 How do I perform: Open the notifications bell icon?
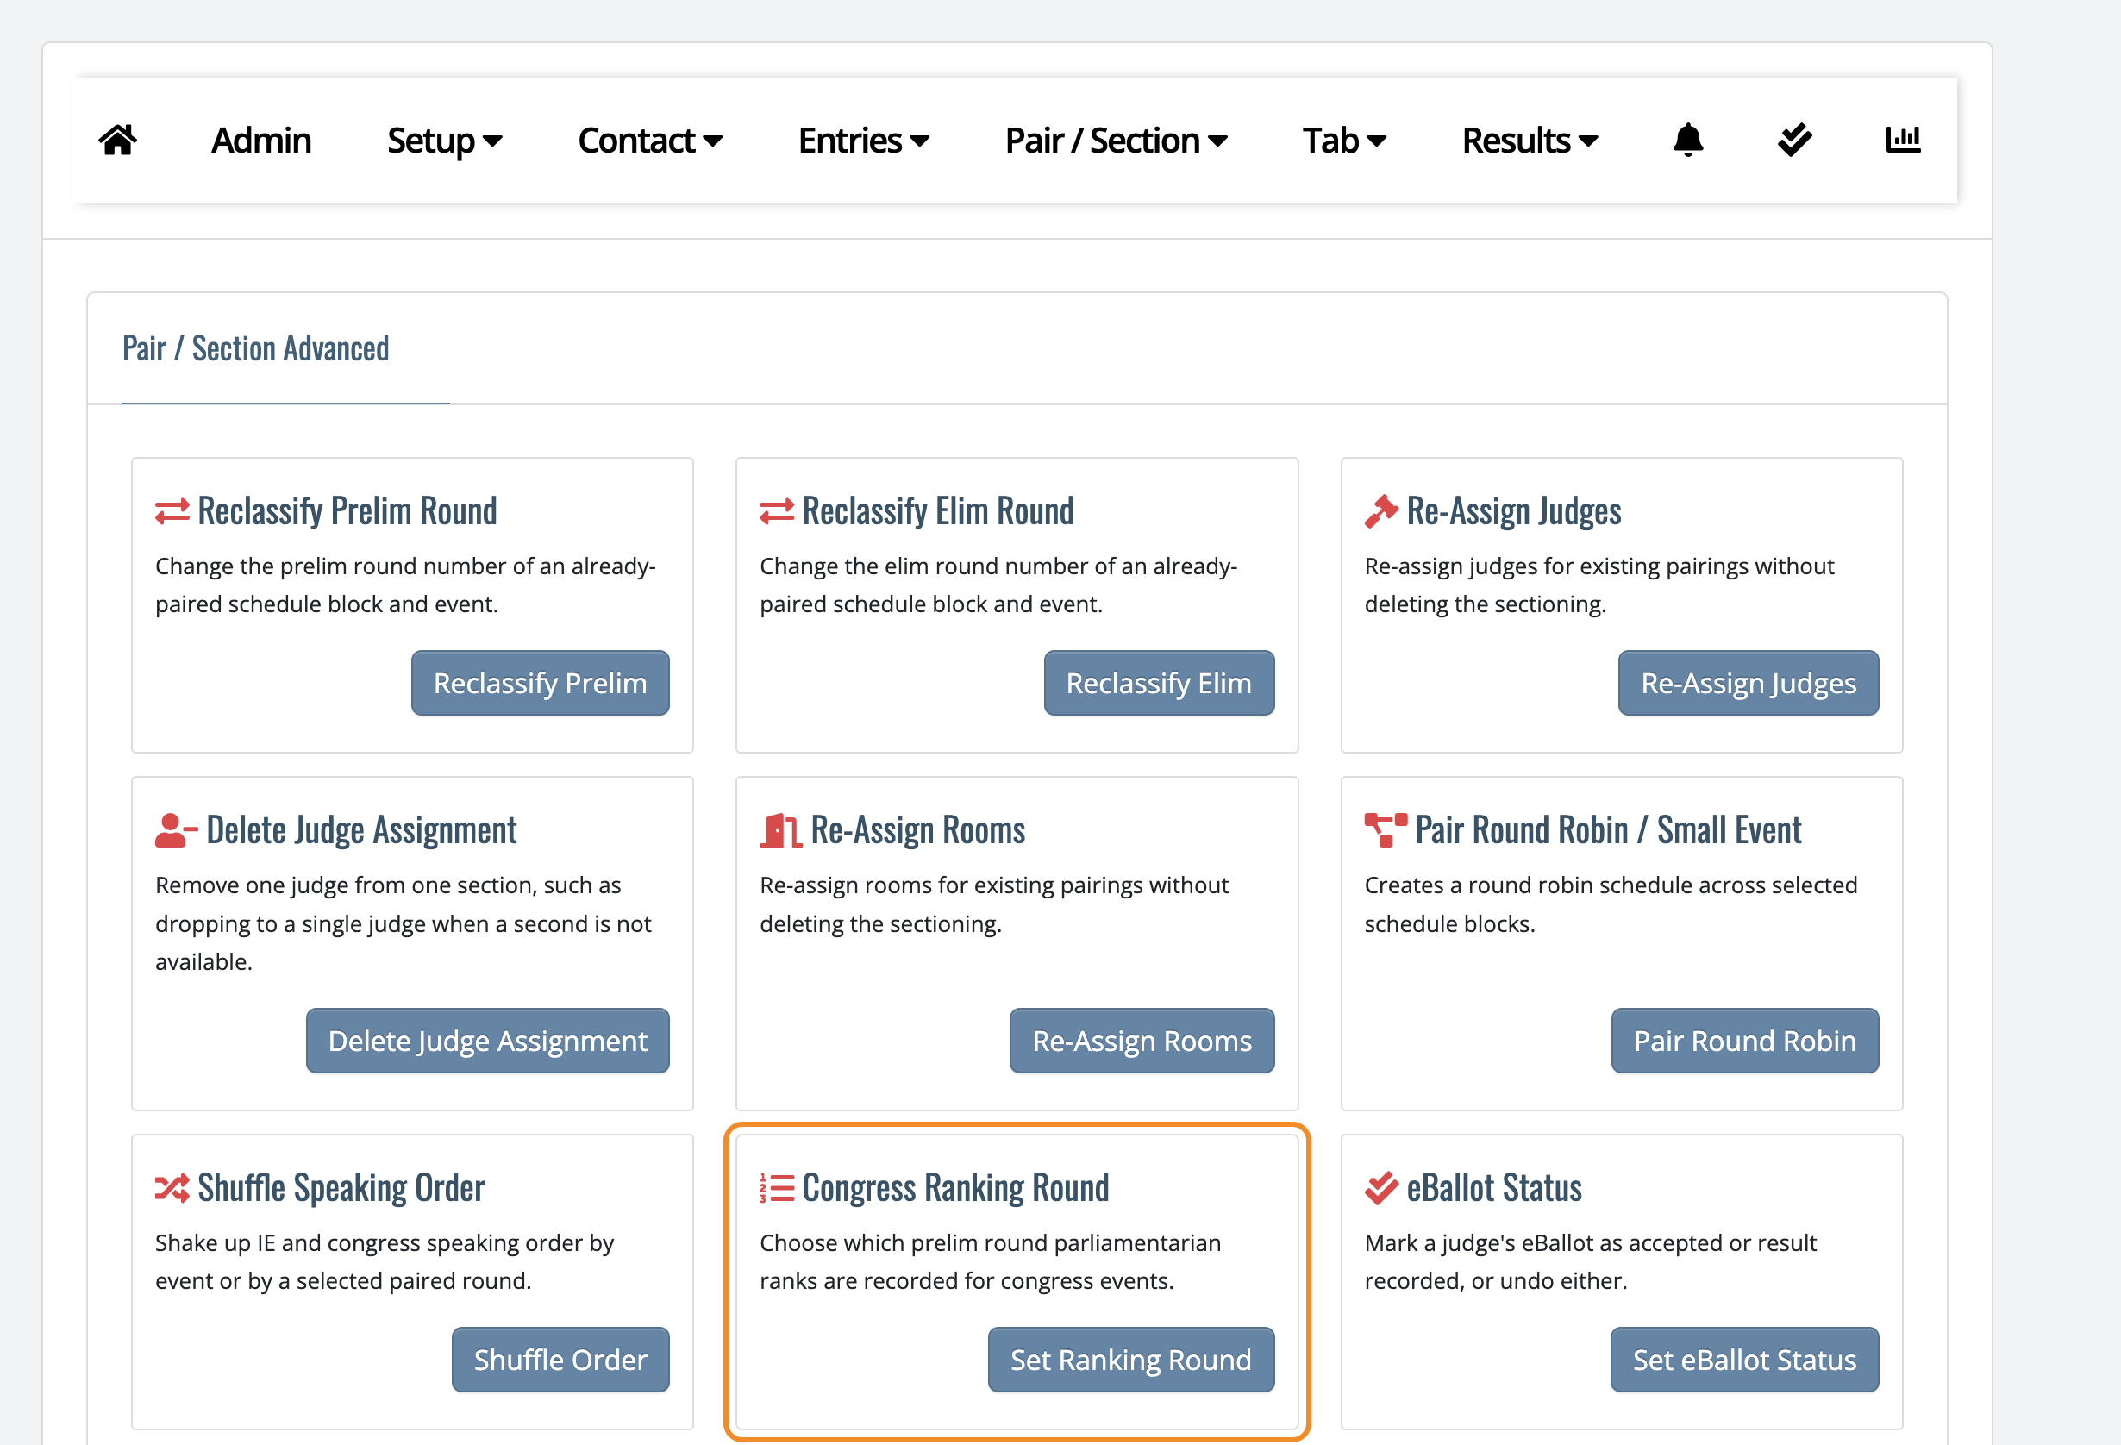point(1687,140)
